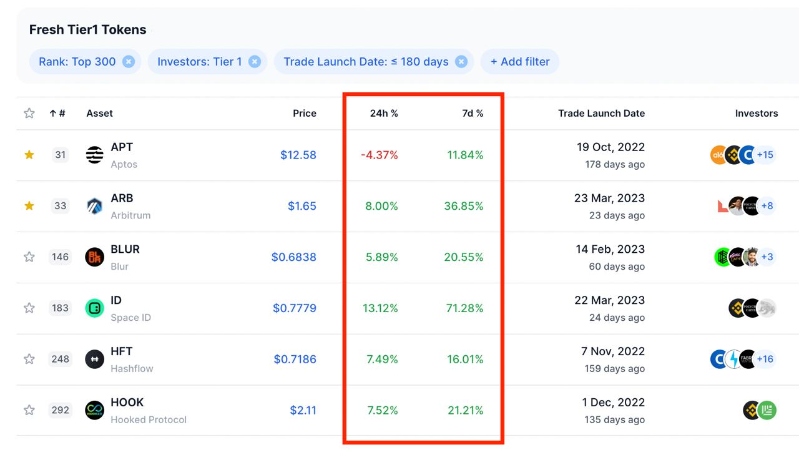799x475 pixels.
Task: Click the green investor logo in BLUR row
Action: 722,257
